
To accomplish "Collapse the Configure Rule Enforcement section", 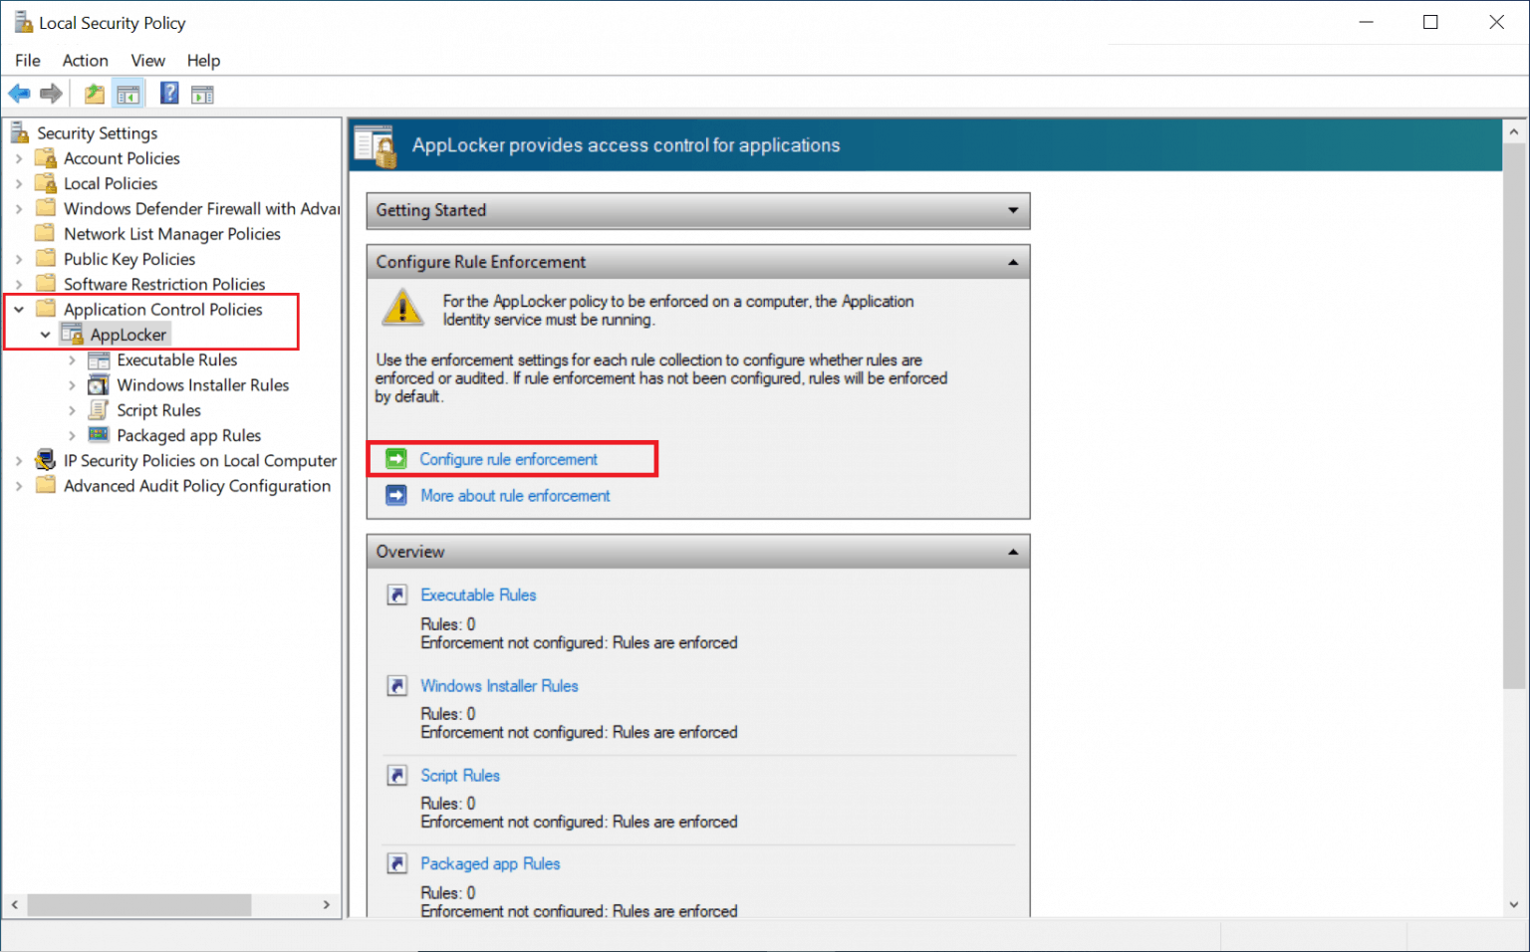I will [x=1013, y=262].
